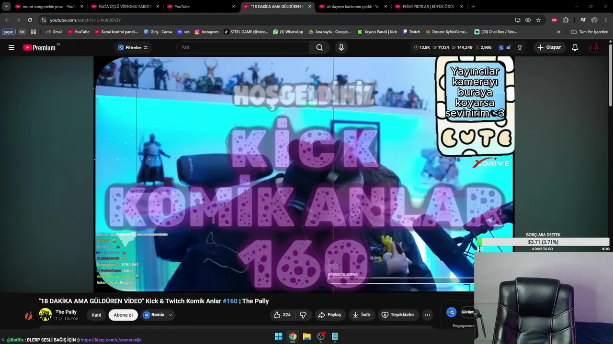The width and height of the screenshot is (613, 344).
Task: Open the notifications bell
Action: point(575,47)
